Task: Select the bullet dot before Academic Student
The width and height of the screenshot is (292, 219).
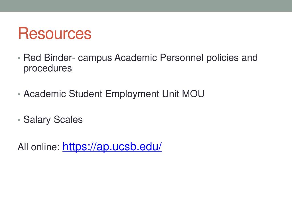Action: (x=19, y=94)
